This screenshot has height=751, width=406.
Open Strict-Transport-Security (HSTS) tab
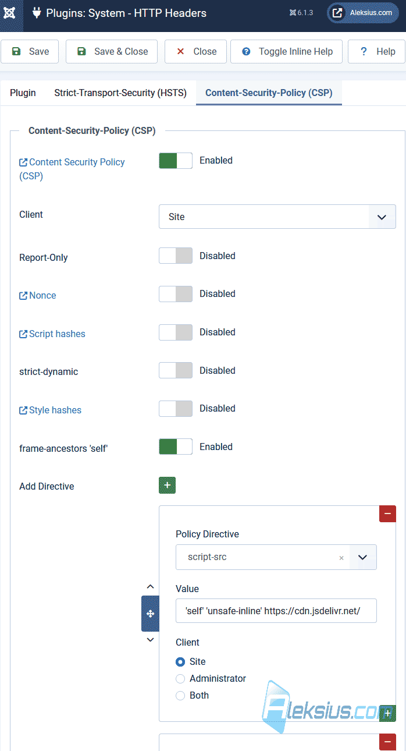[x=120, y=93]
